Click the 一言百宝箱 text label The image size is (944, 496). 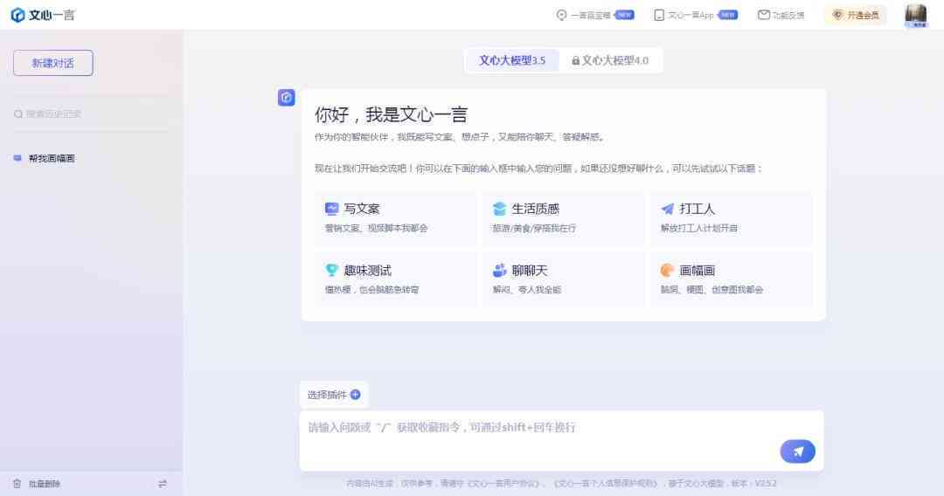(x=591, y=15)
